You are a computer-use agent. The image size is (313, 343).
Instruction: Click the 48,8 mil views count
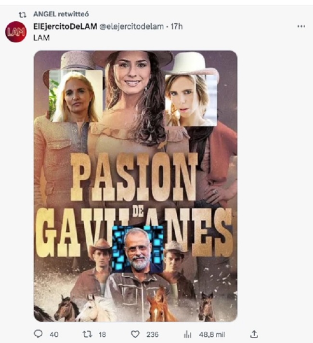pyautogui.click(x=212, y=334)
